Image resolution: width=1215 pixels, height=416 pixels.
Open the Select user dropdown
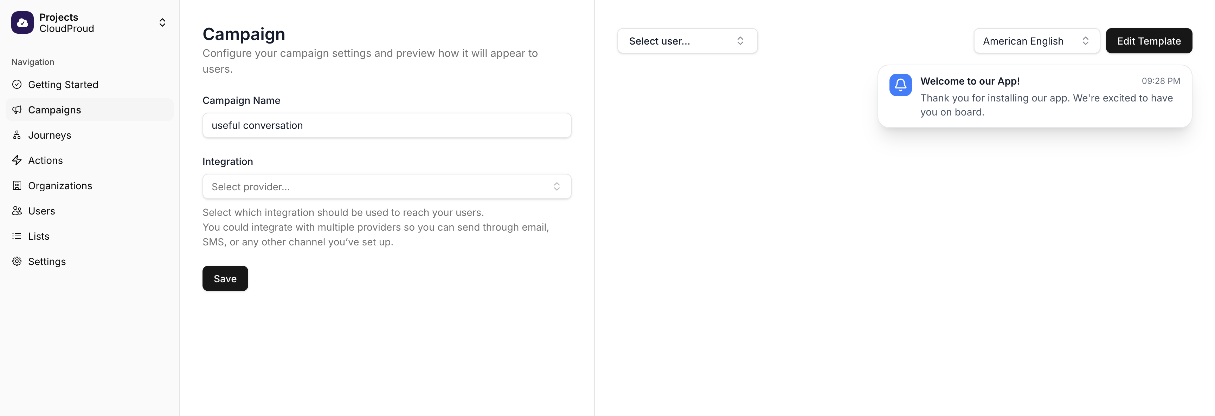(x=687, y=41)
